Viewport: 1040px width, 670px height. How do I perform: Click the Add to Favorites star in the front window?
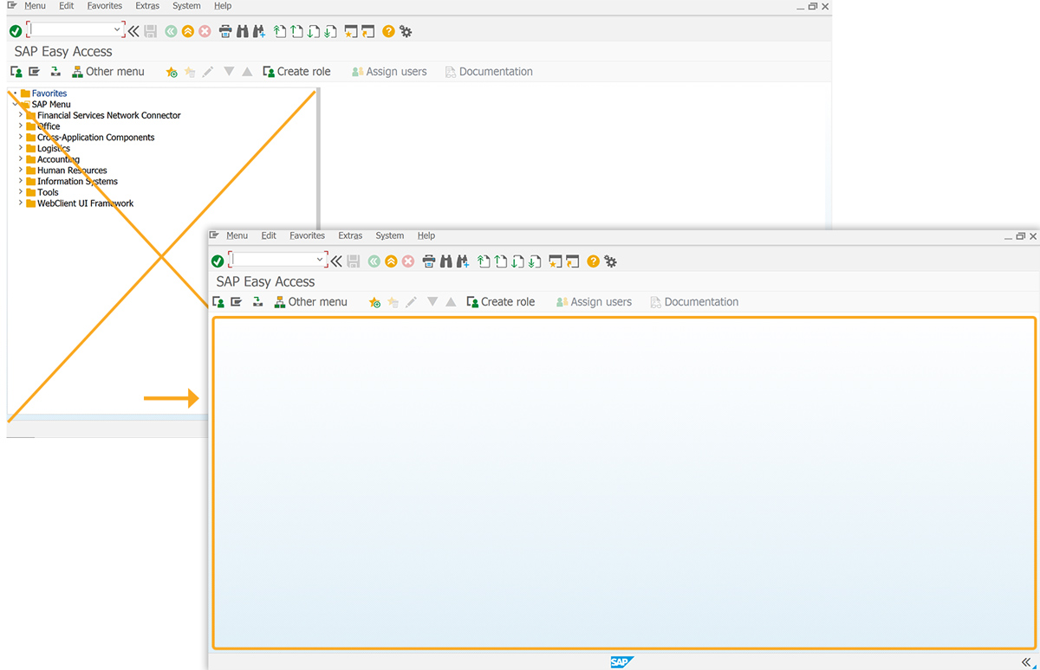point(374,302)
